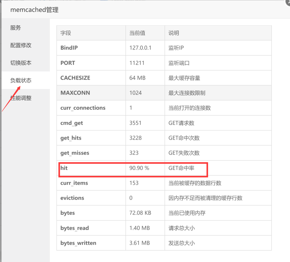This screenshot has height=262, width=290.
Task: Click the MAXCONN field name
Action: pos(75,93)
